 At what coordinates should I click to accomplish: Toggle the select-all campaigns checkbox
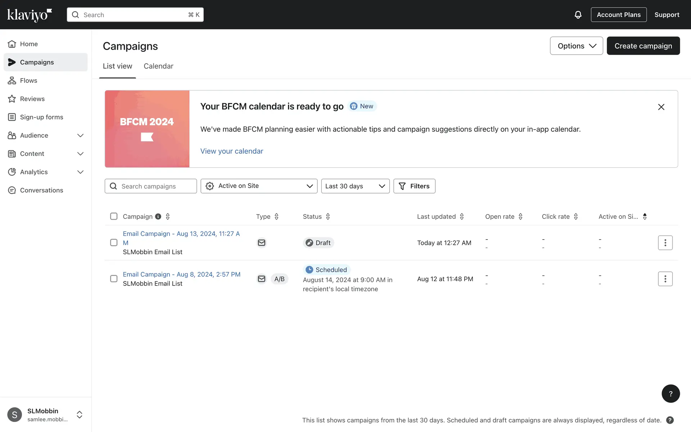tap(114, 216)
